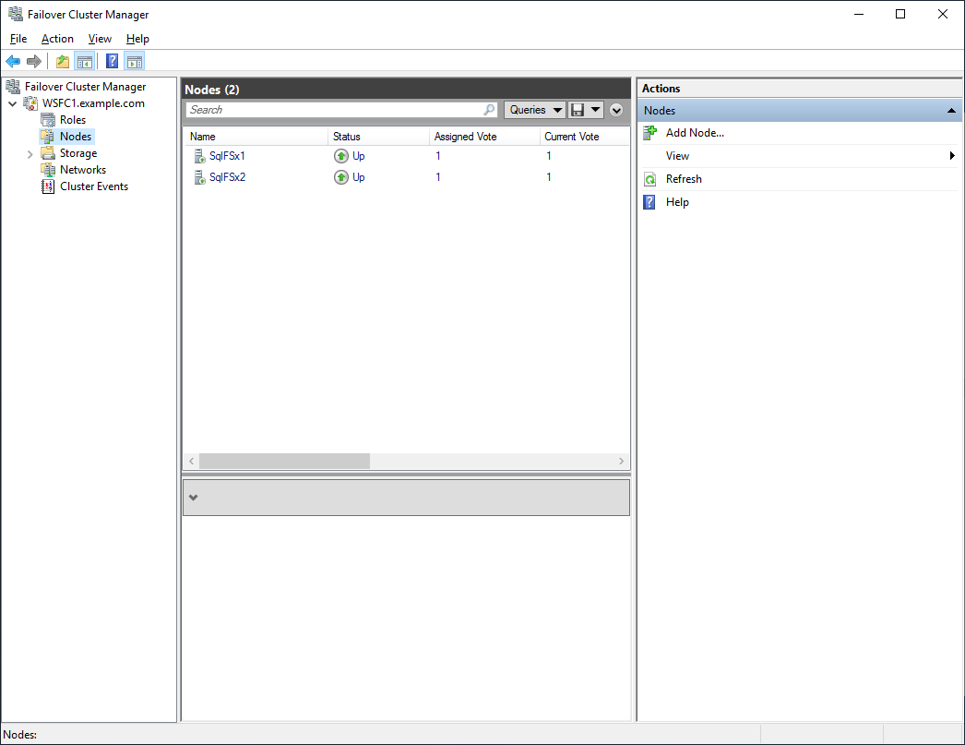
Task: Collapse the Nodes section in Actions pane
Action: click(x=951, y=111)
